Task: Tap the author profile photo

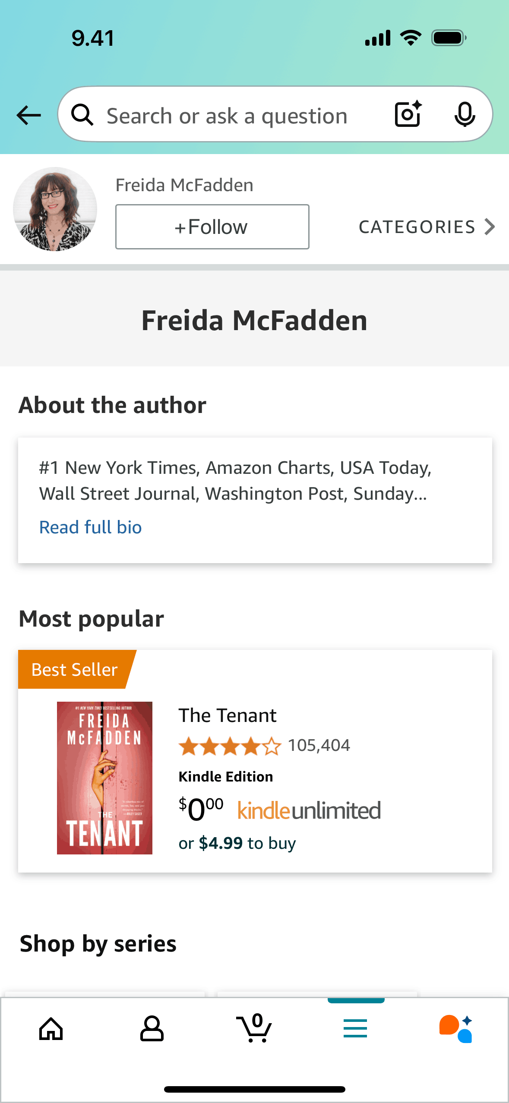Action: tap(55, 209)
